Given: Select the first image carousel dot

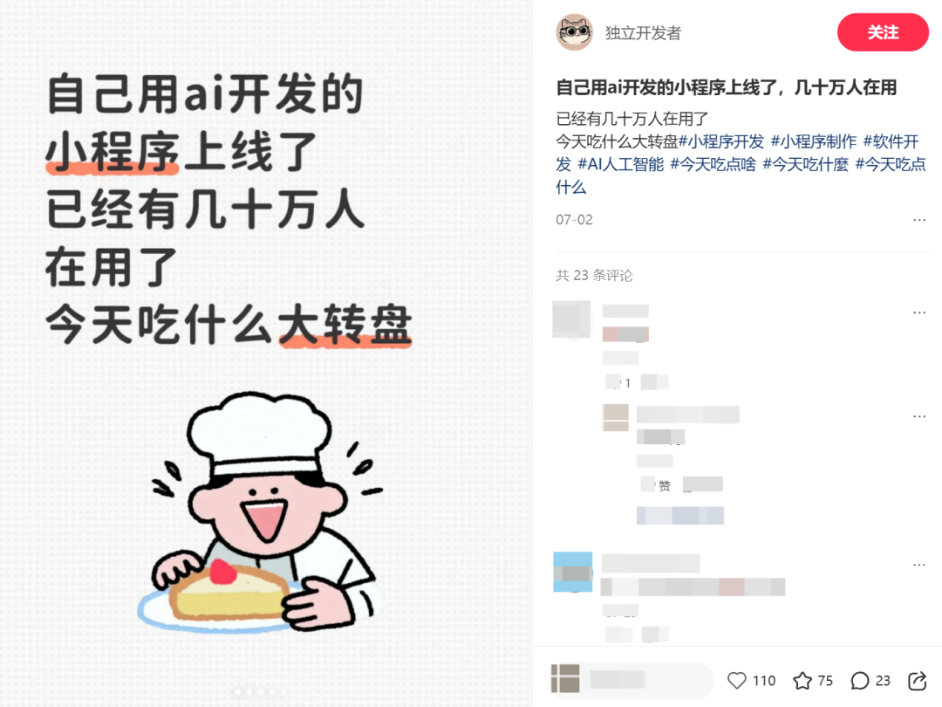Looking at the screenshot, I should point(238,692).
